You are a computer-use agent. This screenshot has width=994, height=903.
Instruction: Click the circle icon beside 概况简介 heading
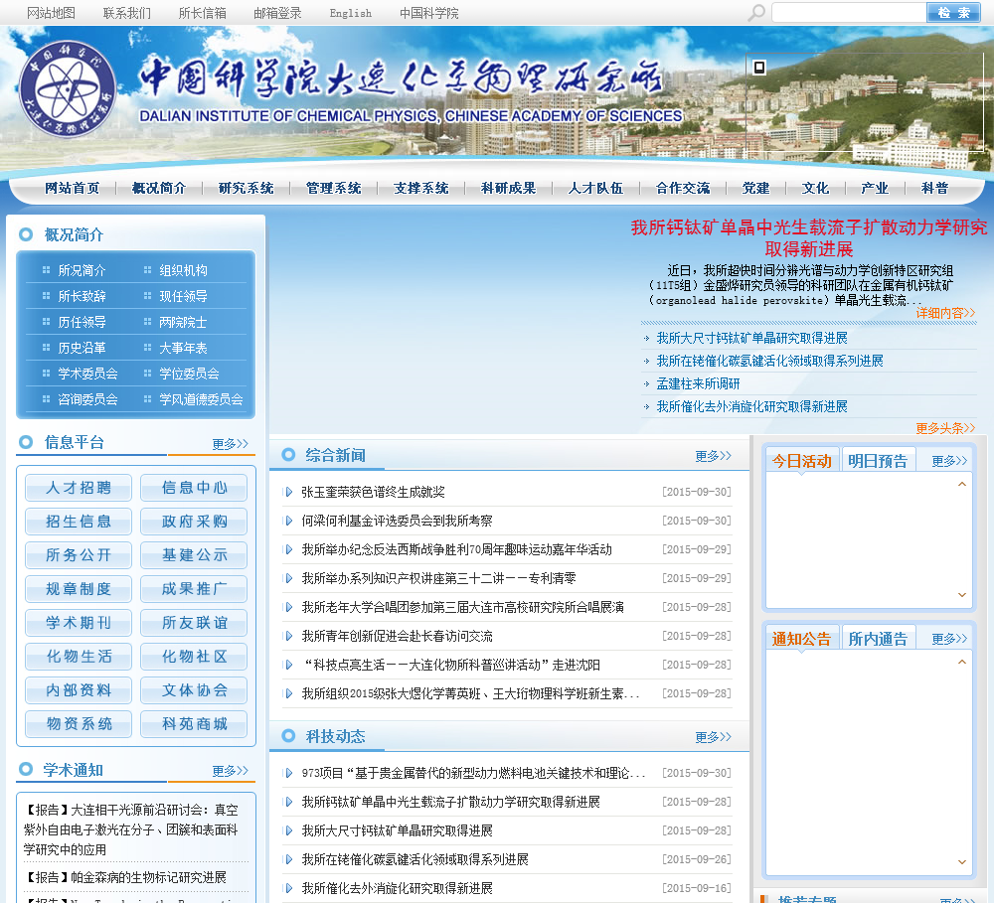tap(26, 234)
